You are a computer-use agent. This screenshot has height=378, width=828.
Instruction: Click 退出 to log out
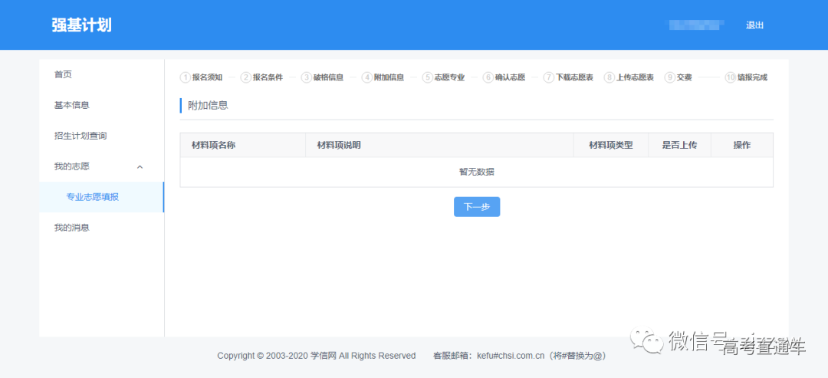point(754,25)
